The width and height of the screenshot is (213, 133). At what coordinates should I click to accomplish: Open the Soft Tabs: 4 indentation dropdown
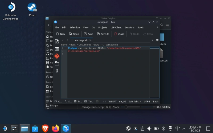coord(135,102)
